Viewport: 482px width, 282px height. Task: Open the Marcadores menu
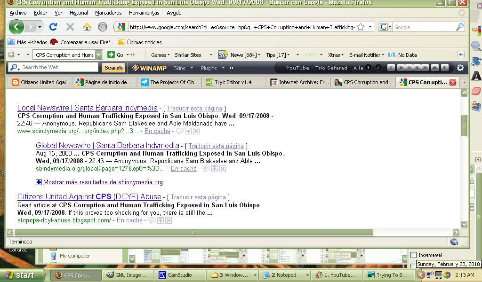pos(108,13)
